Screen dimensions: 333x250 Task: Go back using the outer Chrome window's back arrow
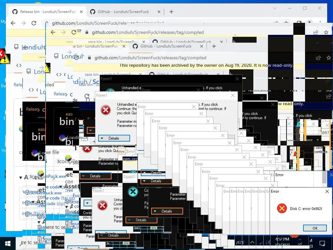13,23
